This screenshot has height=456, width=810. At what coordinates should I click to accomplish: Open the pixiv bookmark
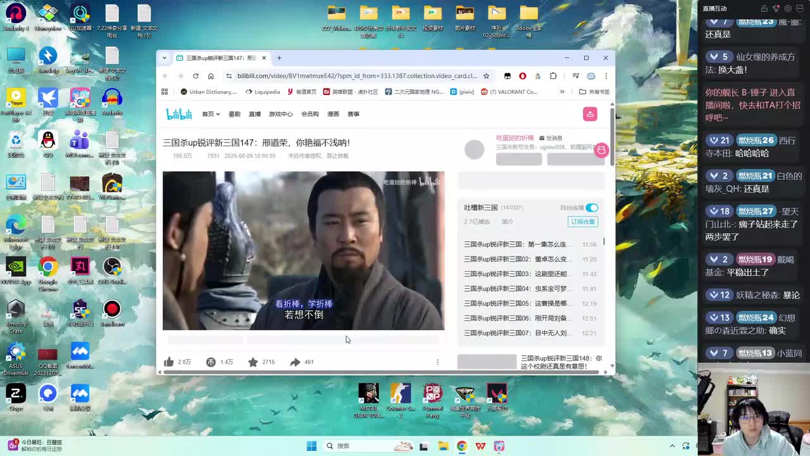[x=463, y=92]
